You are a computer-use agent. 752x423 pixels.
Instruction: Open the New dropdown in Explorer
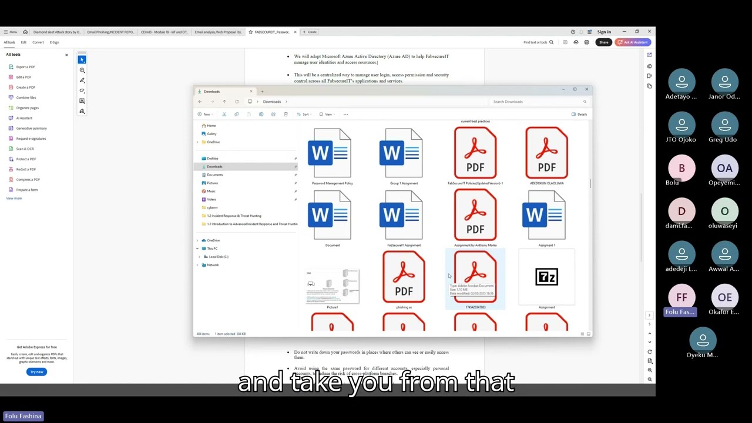pos(204,114)
